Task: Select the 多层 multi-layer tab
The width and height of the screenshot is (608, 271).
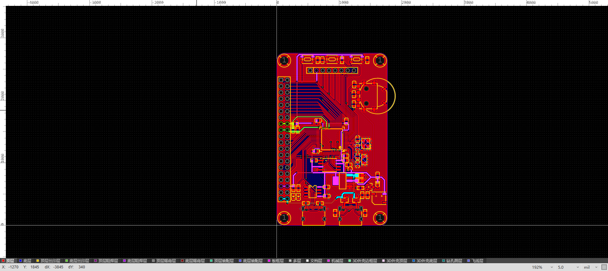Action: pyautogui.click(x=295, y=261)
